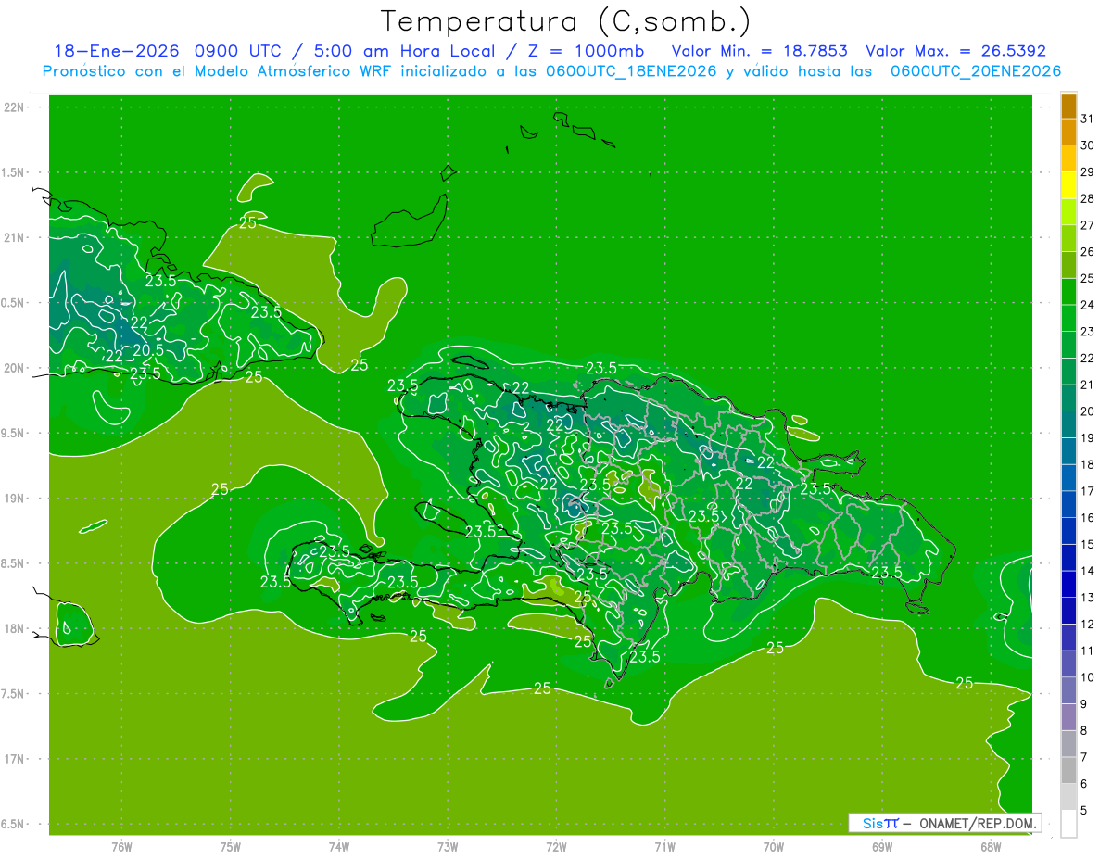Click the '72W' longitude label
Screen dimensions: 1112x859
click(556, 847)
